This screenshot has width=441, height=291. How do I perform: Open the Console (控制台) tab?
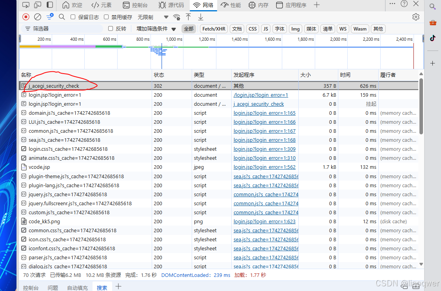(135, 5)
